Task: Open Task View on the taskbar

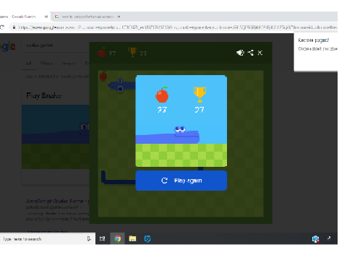Action: pyautogui.click(x=103, y=238)
